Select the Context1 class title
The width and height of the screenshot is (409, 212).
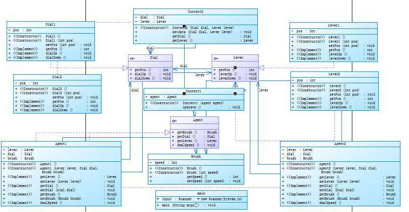coord(194,91)
